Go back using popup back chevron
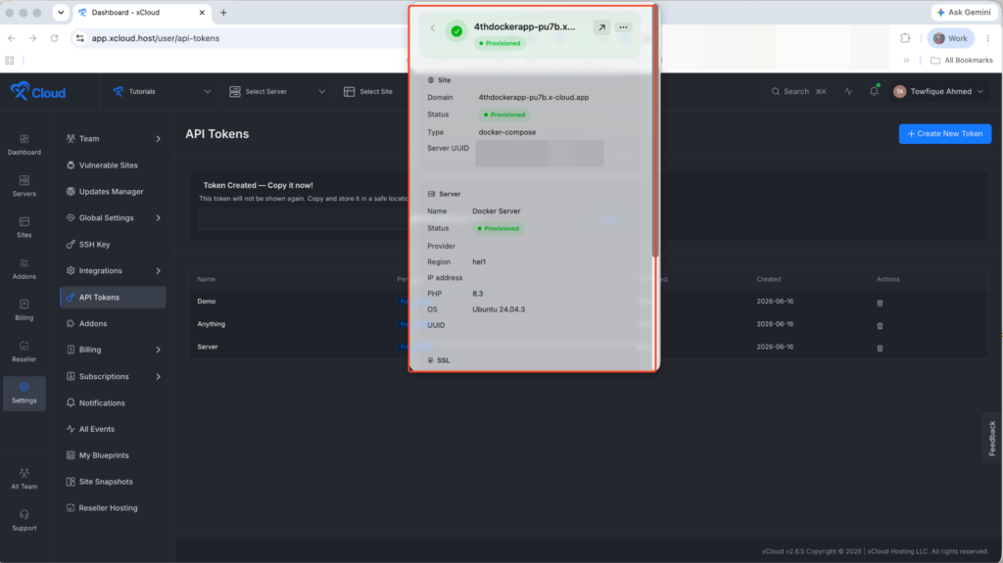The height and width of the screenshot is (563, 1003). point(433,28)
